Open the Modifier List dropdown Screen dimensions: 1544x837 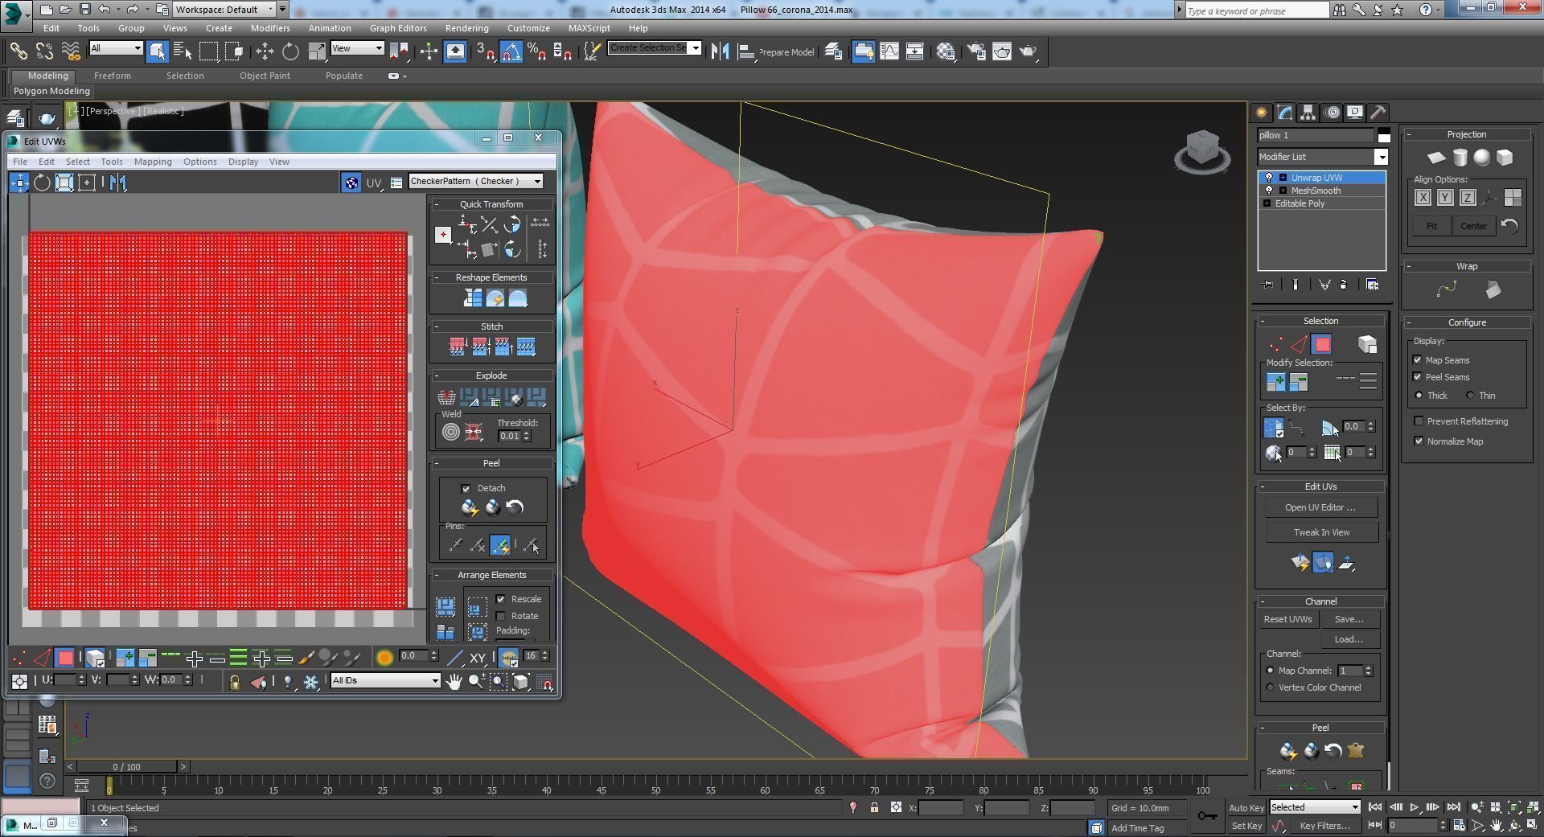pos(1323,157)
